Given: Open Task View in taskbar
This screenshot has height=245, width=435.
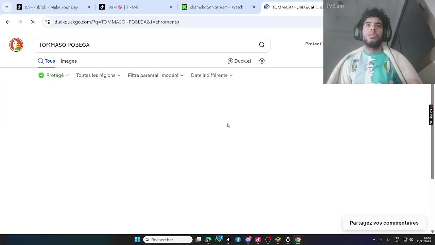Looking at the screenshot, I should pos(198,240).
